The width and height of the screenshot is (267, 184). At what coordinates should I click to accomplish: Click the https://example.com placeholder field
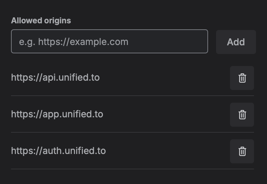pos(110,42)
